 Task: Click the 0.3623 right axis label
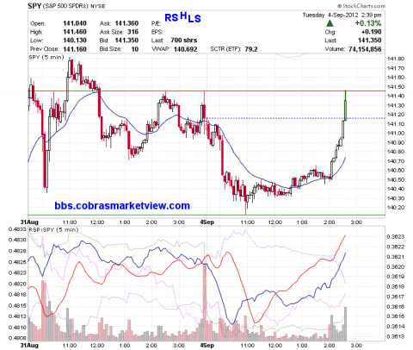click(396, 237)
